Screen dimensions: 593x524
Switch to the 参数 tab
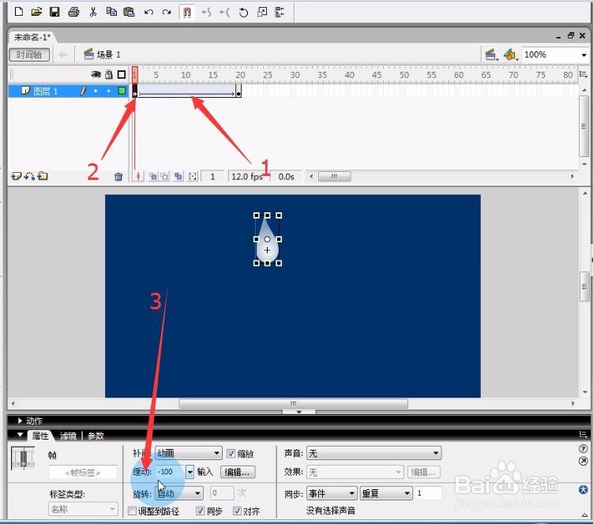click(x=96, y=436)
